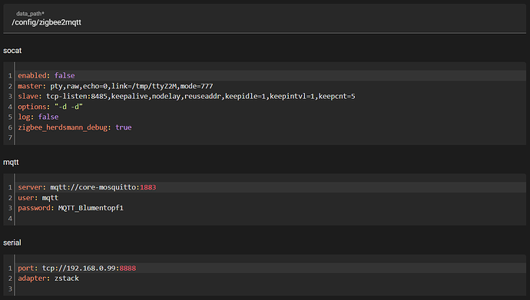Screen dimensions: 530x300
Task: Edit the data_path field /config/zigbee2mqtt
Action: 265,19
